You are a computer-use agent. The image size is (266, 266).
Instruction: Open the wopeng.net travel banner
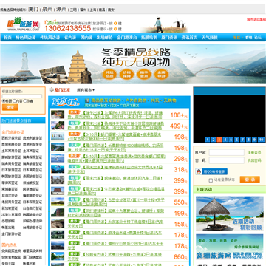coord(230,247)
